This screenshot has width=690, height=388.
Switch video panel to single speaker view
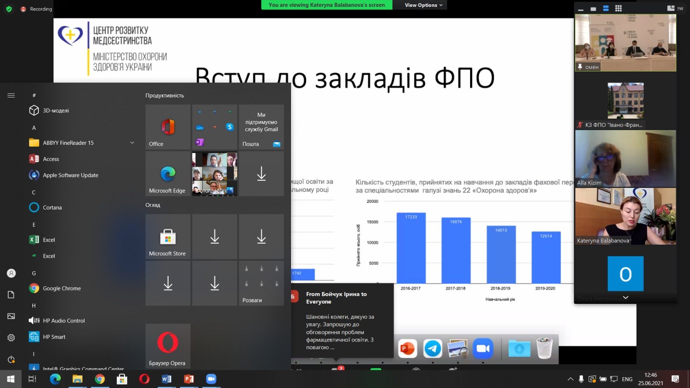pyautogui.click(x=593, y=9)
